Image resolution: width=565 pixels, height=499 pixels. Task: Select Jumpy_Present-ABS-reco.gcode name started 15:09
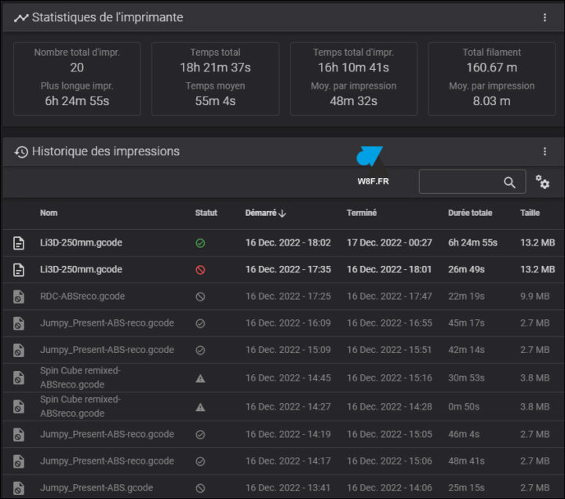(x=107, y=349)
